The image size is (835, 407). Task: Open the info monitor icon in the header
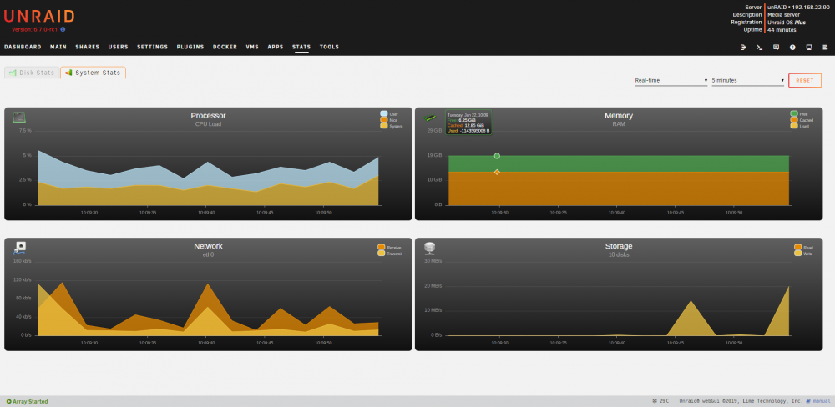809,48
